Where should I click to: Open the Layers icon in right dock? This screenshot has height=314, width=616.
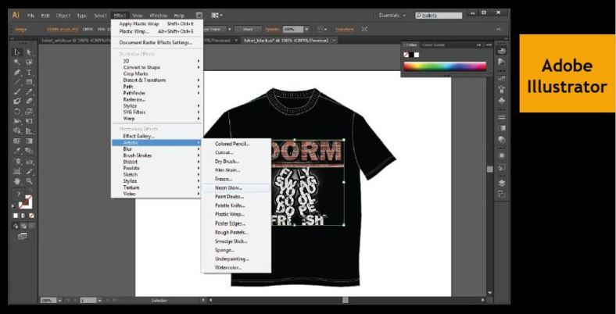501,183
